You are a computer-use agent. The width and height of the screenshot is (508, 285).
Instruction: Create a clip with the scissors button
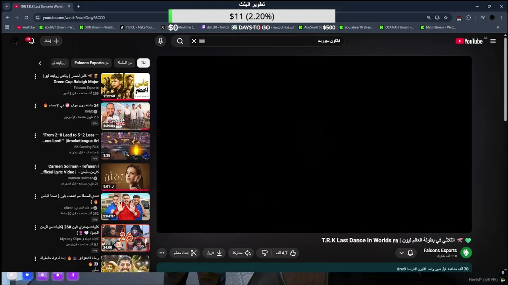pos(185,253)
